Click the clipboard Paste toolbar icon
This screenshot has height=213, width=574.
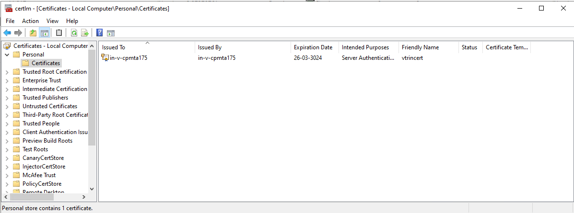point(59,33)
